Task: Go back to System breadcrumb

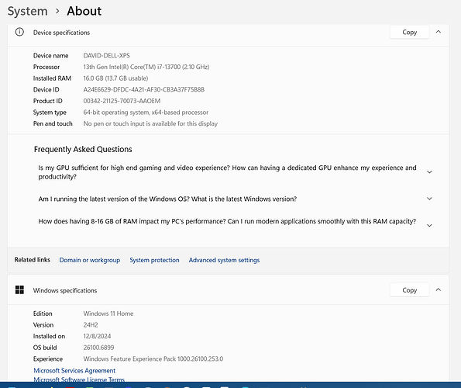Action: click(x=27, y=11)
